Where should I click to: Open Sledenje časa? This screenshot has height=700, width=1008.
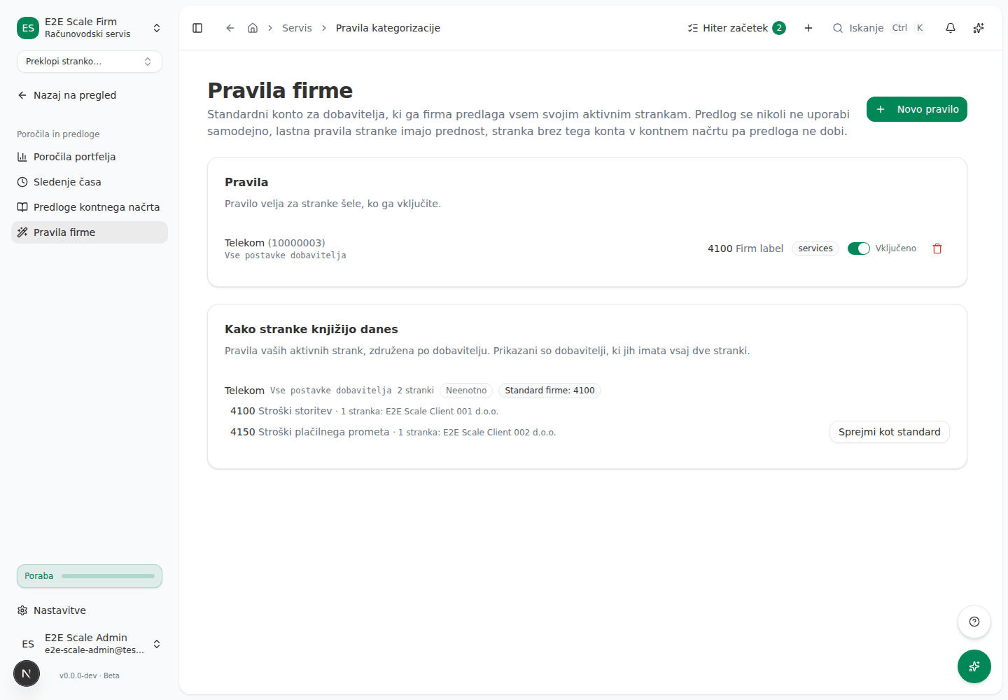(x=90, y=182)
